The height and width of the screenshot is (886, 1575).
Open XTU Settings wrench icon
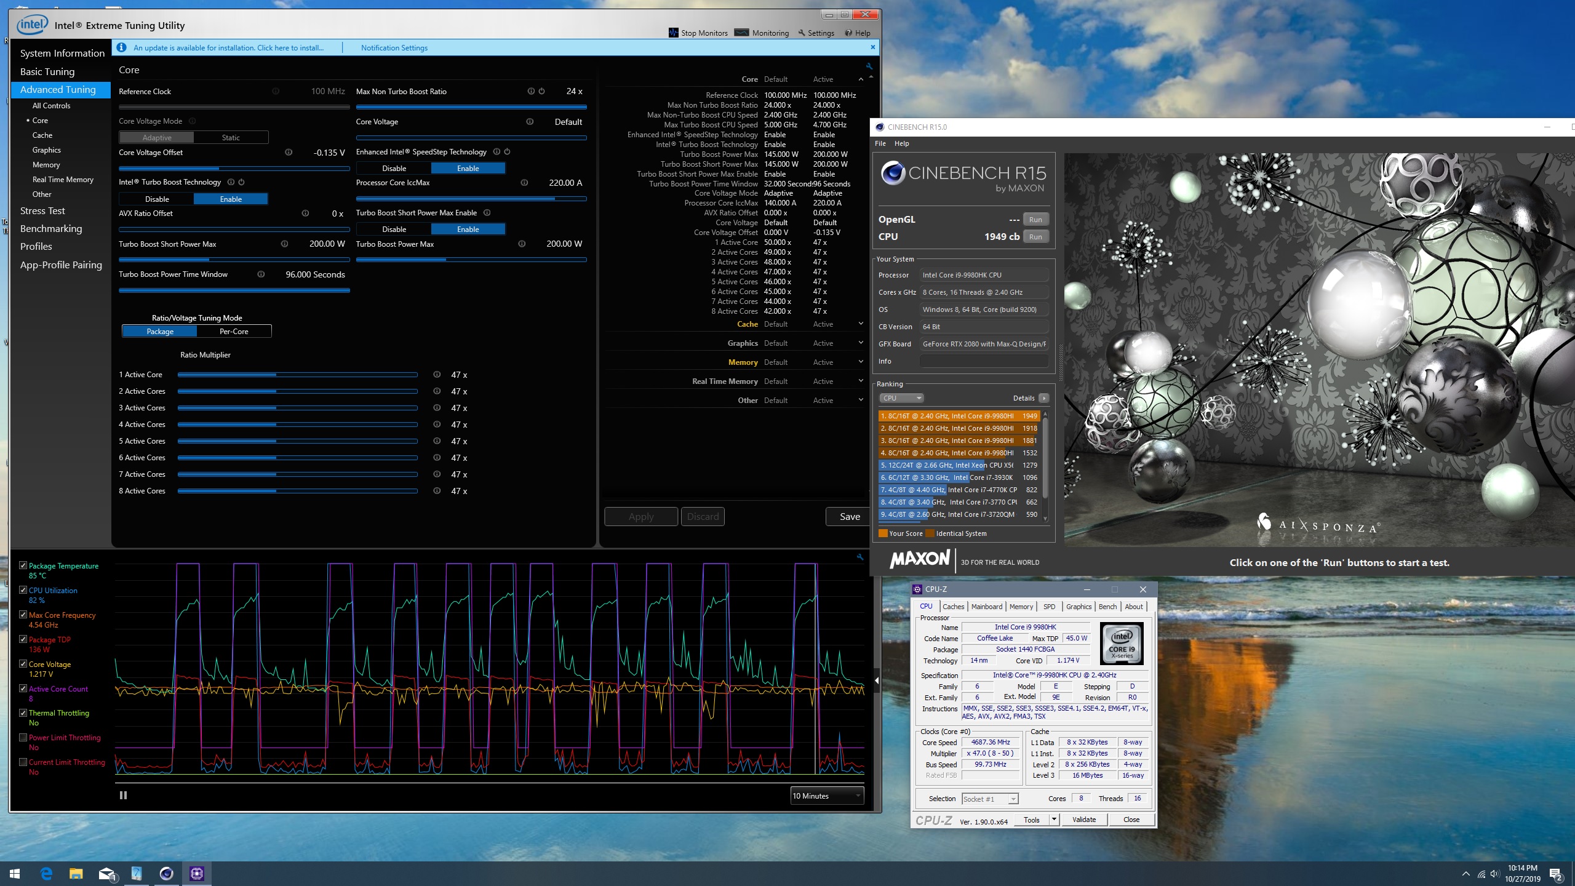802,33
